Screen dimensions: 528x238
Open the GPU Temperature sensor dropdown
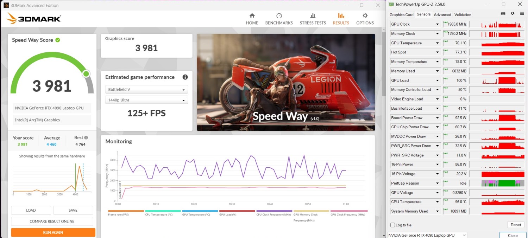pyautogui.click(x=437, y=43)
